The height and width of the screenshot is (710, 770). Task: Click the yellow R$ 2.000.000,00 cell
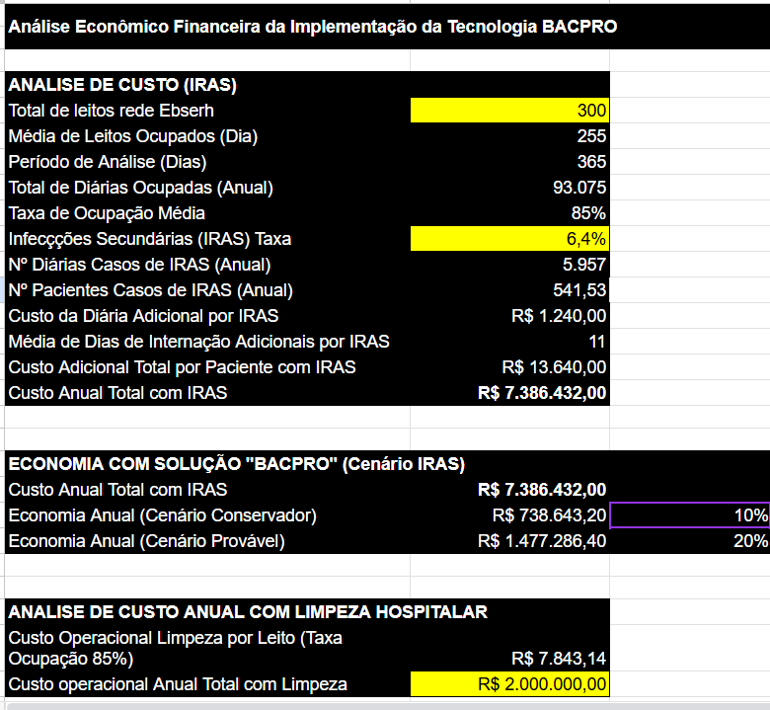(x=509, y=684)
